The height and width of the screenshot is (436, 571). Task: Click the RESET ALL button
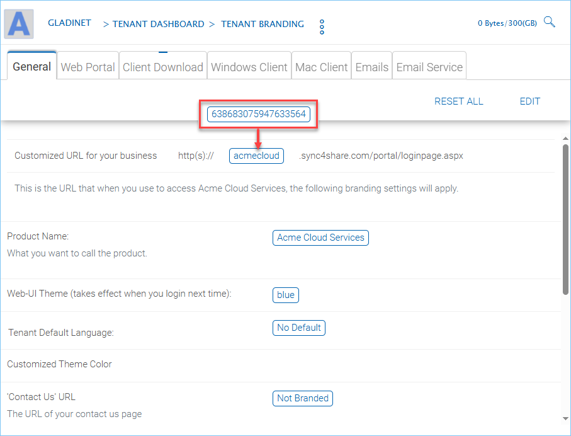(x=459, y=101)
